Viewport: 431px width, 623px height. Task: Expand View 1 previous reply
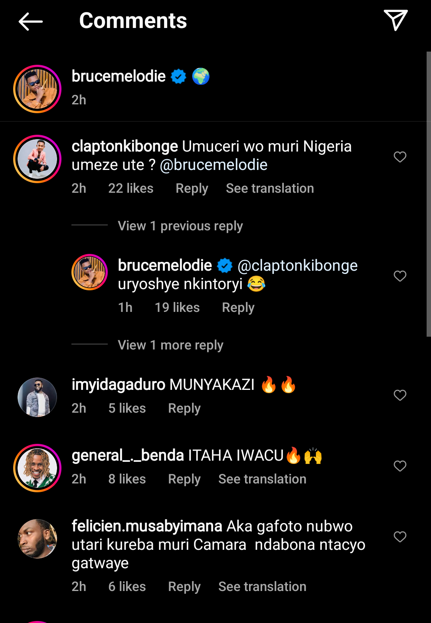[x=180, y=226]
